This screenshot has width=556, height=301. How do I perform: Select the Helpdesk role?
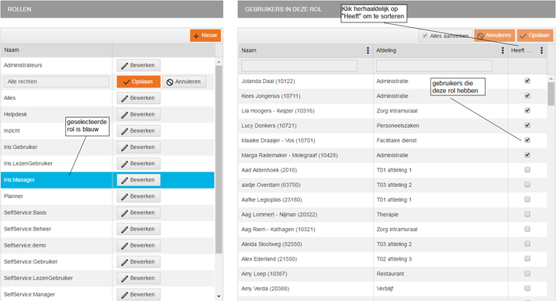point(108,114)
